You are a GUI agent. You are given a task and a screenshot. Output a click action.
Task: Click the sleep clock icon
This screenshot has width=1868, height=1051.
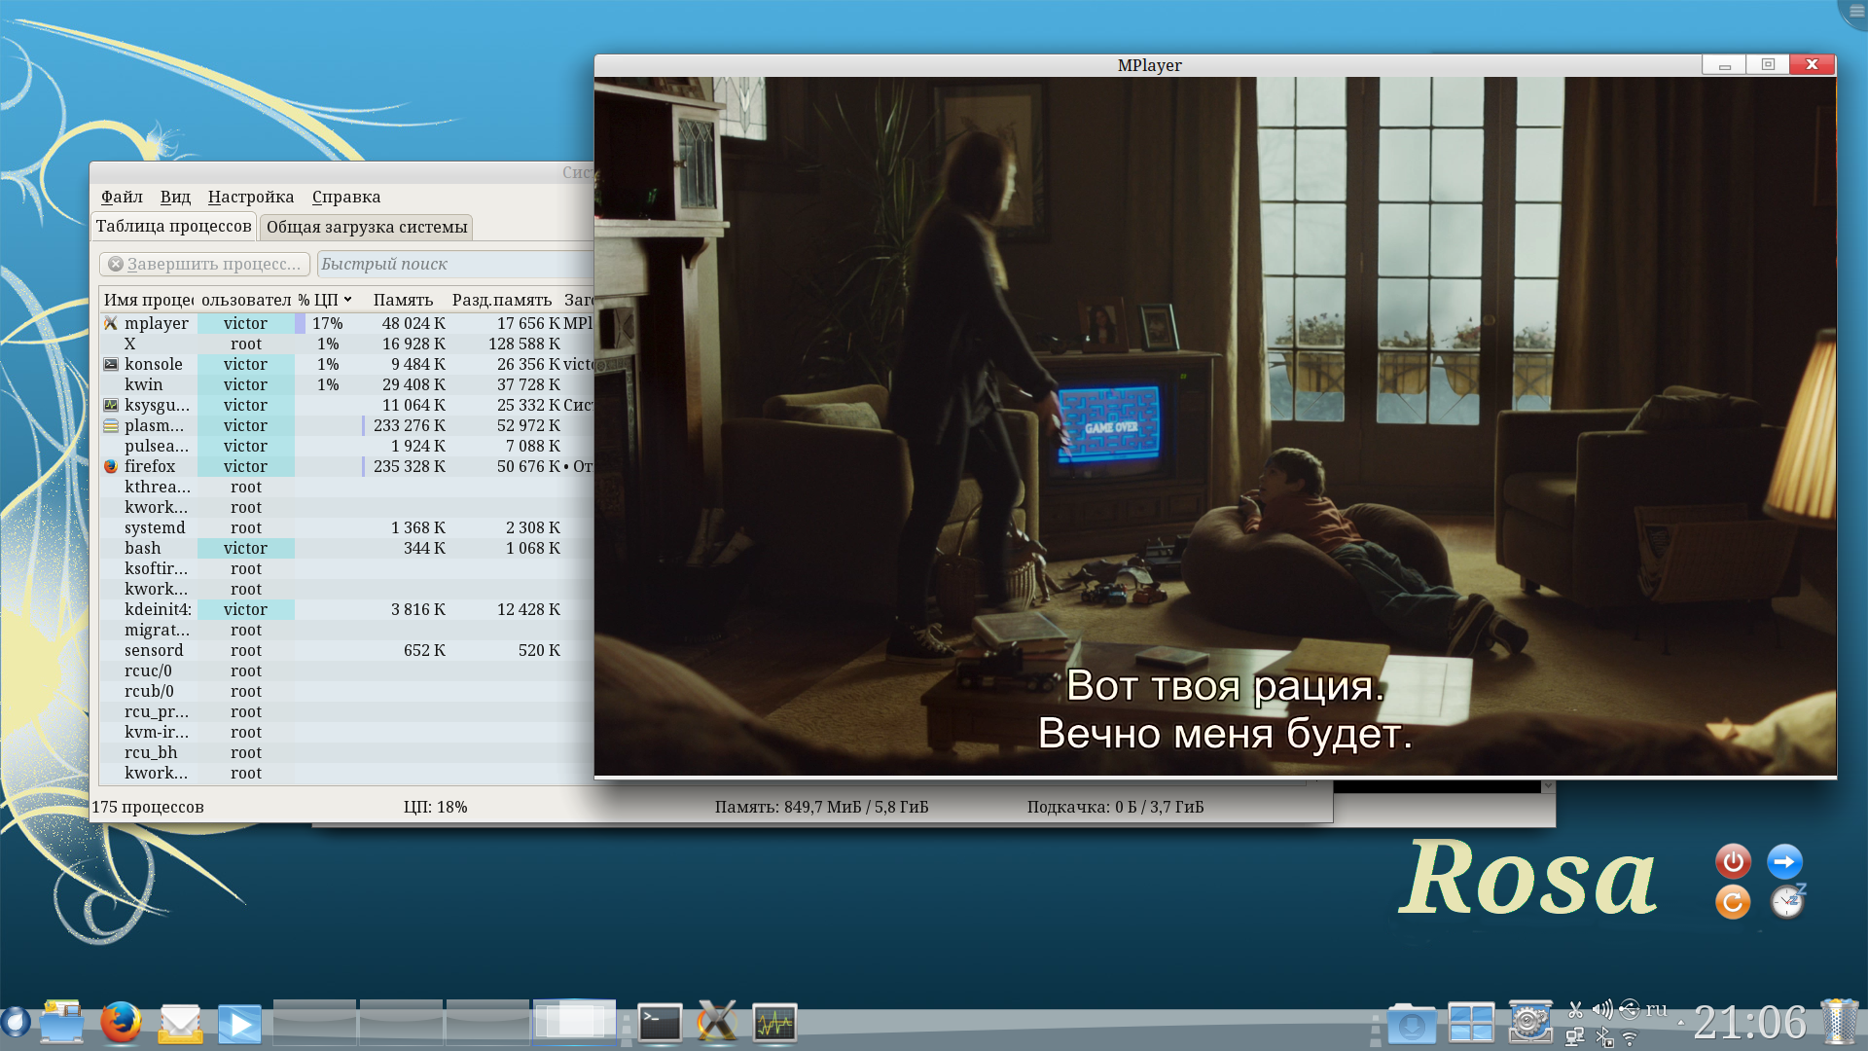[x=1787, y=902]
